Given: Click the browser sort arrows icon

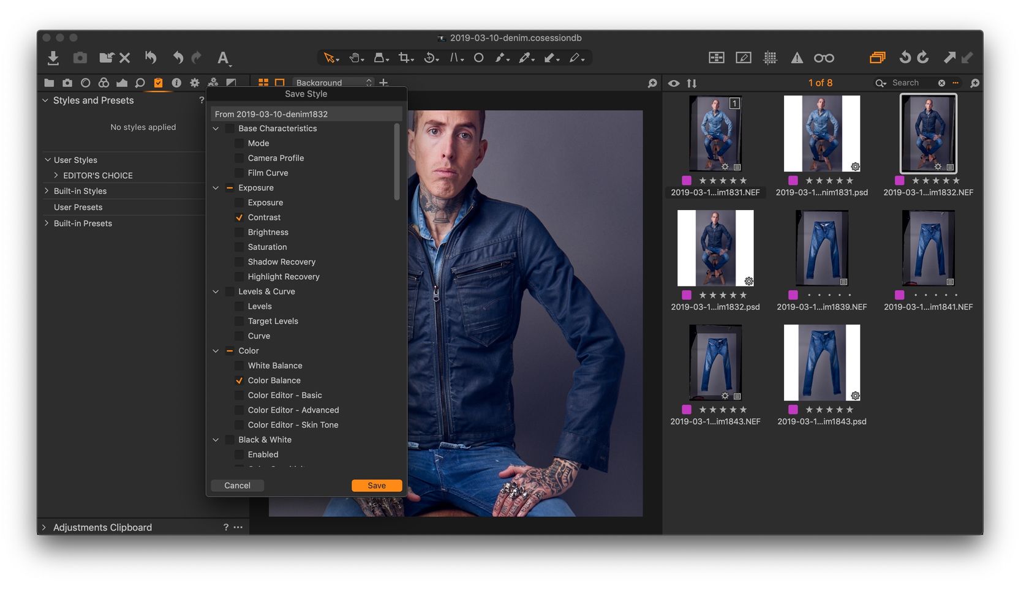Looking at the screenshot, I should tap(692, 83).
